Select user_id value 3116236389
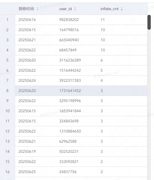Screen dimensions: 154x180 point(70,60)
